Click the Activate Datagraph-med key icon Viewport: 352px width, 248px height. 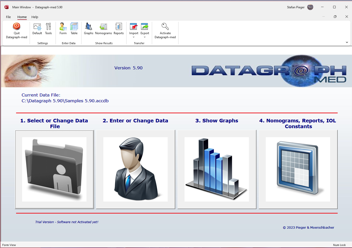[165, 27]
